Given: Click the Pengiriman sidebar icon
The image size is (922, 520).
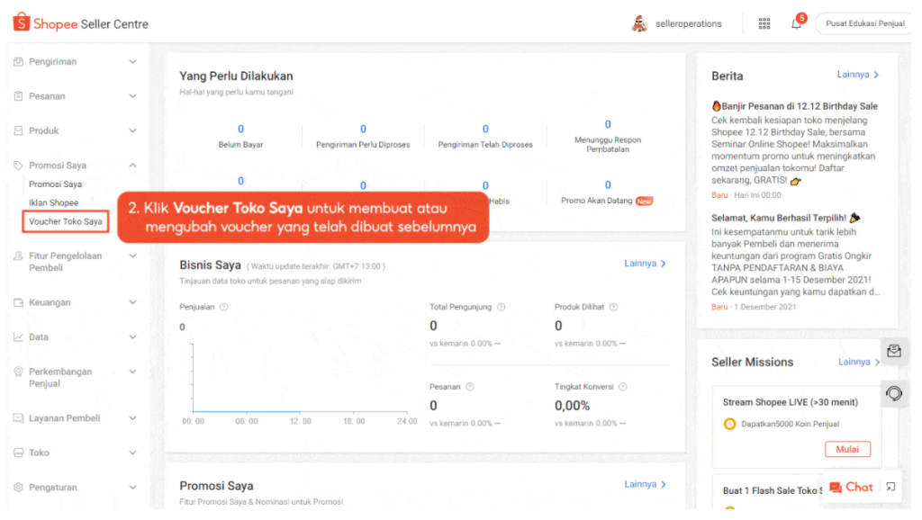Looking at the screenshot, I should coord(18,62).
